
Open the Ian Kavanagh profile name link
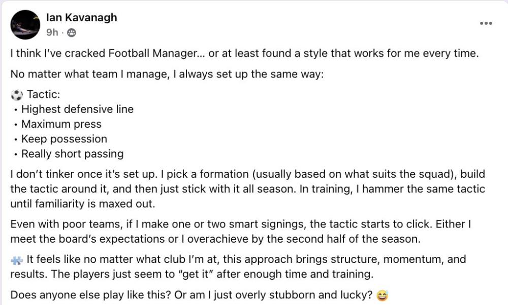[x=81, y=17]
